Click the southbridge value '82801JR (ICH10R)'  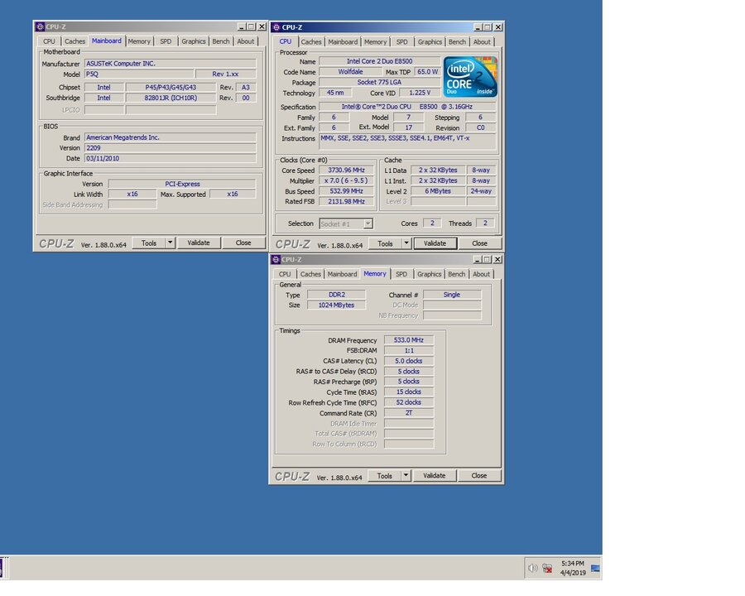[171, 98]
